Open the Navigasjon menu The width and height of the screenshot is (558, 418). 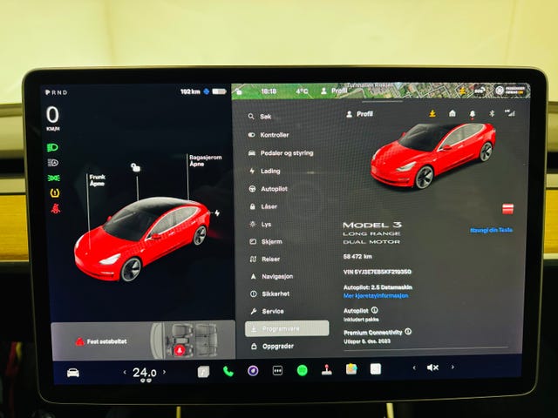[271, 277]
